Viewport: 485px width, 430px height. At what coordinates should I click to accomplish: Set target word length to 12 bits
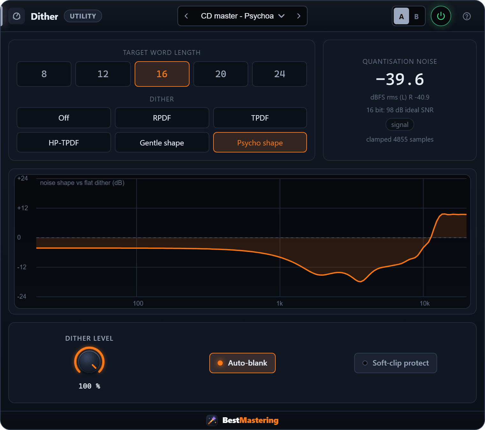click(x=103, y=74)
